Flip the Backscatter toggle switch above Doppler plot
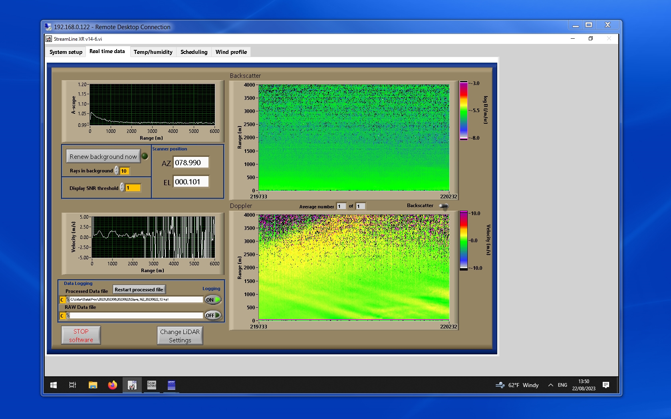Image resolution: width=671 pixels, height=419 pixels. [443, 206]
